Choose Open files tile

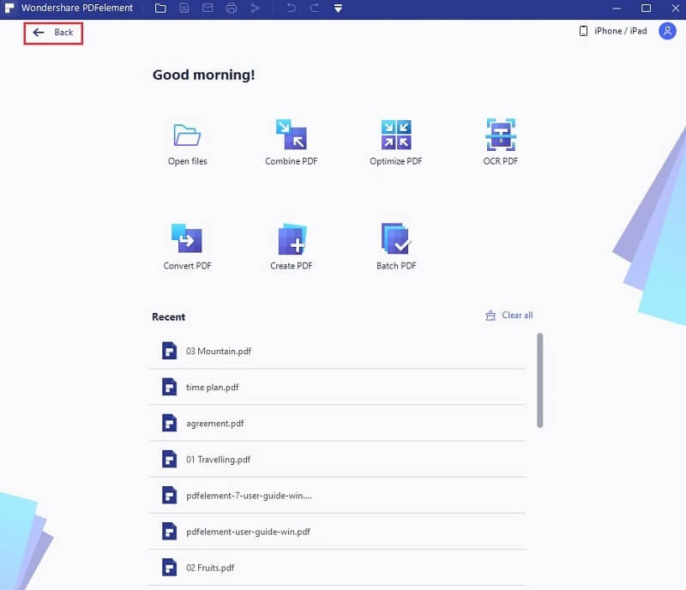(x=187, y=143)
